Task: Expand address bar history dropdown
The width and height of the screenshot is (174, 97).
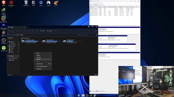Action: 77,35
